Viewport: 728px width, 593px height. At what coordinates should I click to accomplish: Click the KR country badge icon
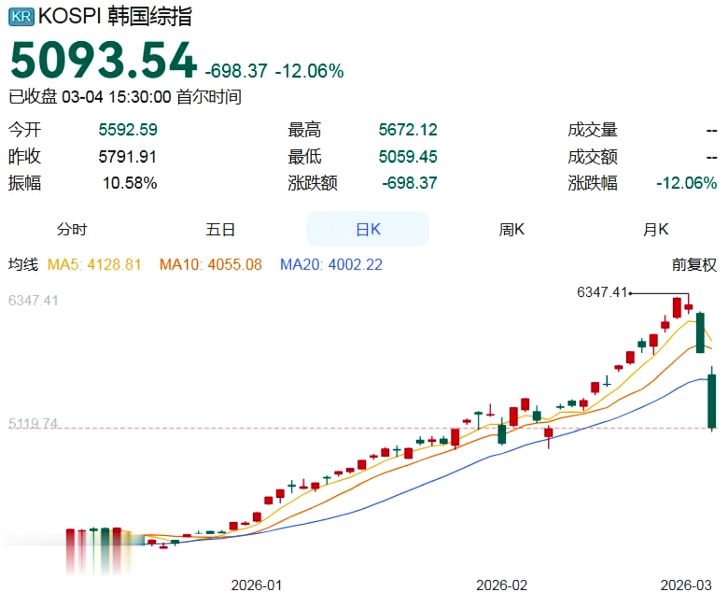pos(21,16)
